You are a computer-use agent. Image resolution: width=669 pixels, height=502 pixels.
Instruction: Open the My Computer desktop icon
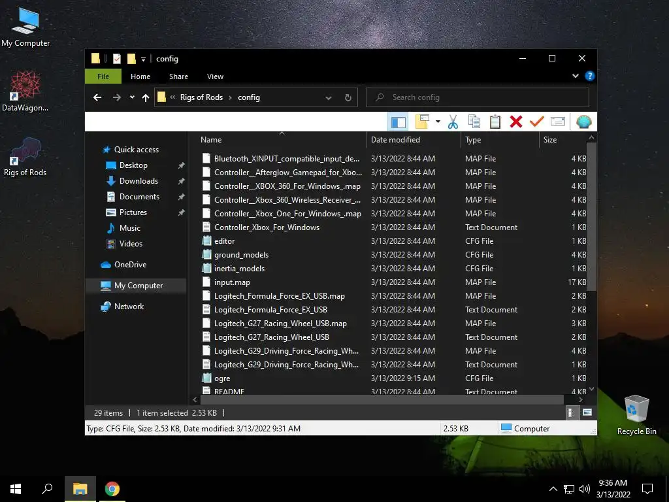[x=25, y=26]
